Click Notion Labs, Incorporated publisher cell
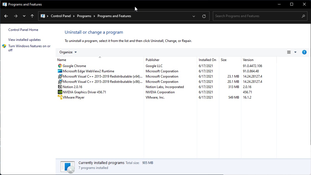311x175 pixels. tap(165, 87)
